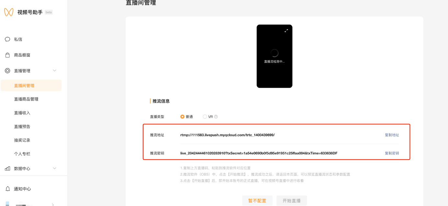Viewport: 448px width, 206px height.
Task: Expand the live preview to fullscreen
Action: click(x=286, y=30)
